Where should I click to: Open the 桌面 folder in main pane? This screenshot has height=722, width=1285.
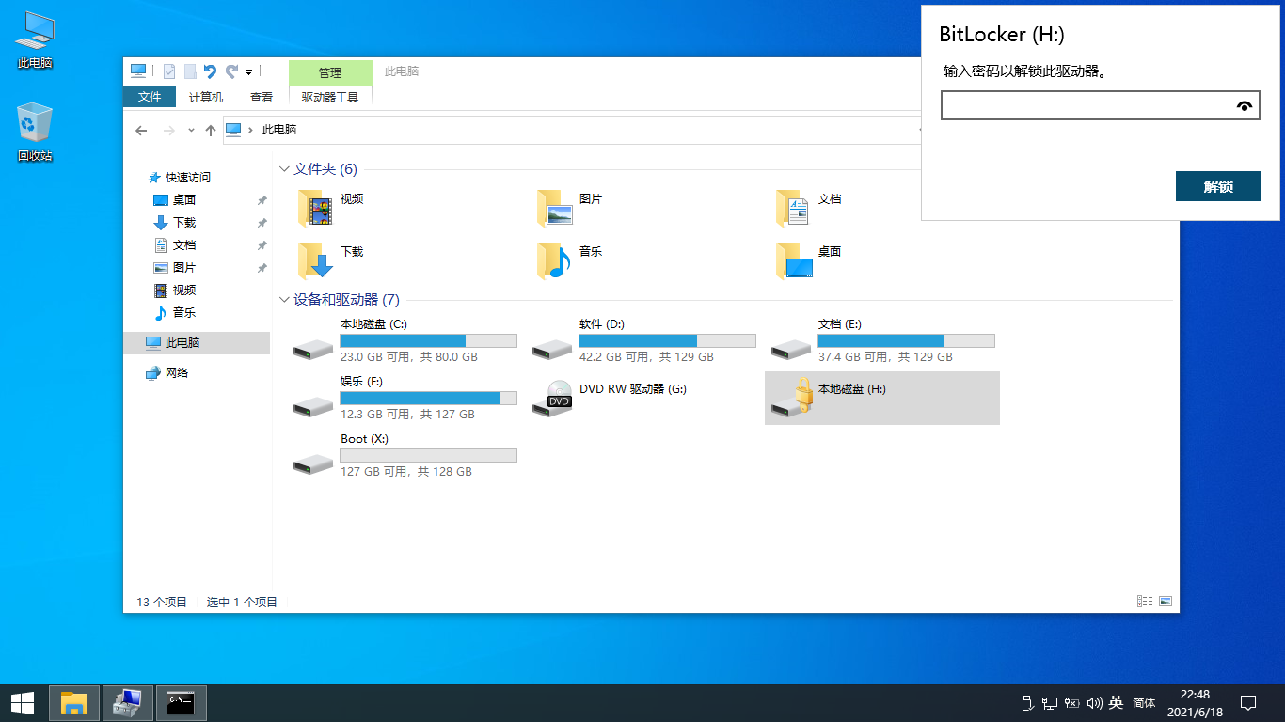pyautogui.click(x=809, y=260)
